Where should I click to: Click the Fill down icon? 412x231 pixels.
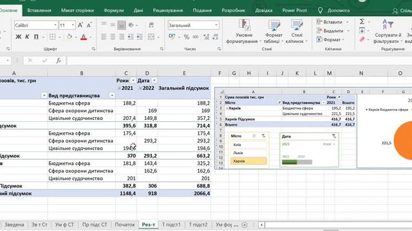[362, 31]
